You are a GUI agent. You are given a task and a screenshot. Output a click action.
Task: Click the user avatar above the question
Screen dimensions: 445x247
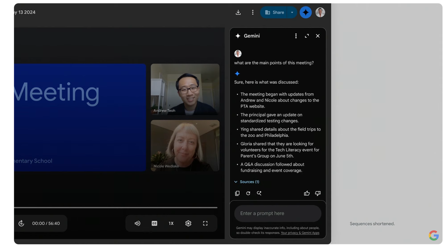238,54
